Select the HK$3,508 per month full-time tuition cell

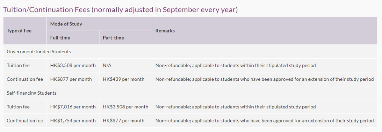tap(73, 65)
